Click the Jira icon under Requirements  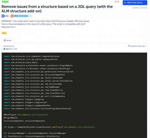tap(4, 49)
